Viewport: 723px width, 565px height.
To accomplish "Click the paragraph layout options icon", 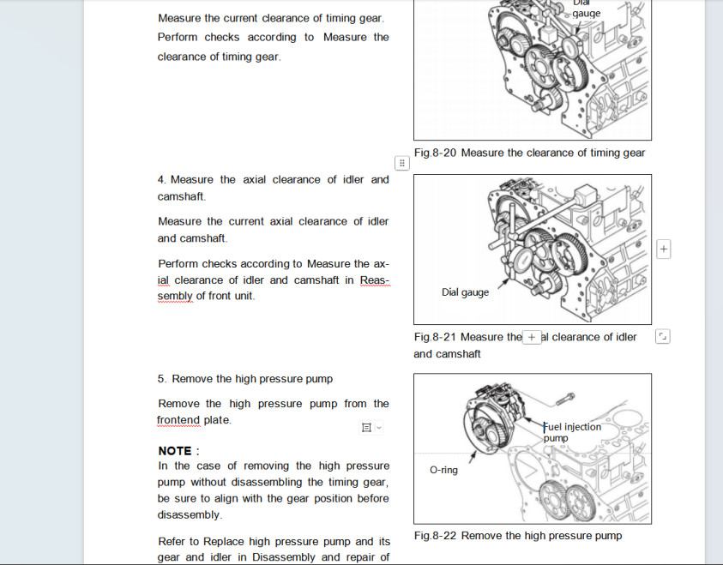I will click(366, 428).
